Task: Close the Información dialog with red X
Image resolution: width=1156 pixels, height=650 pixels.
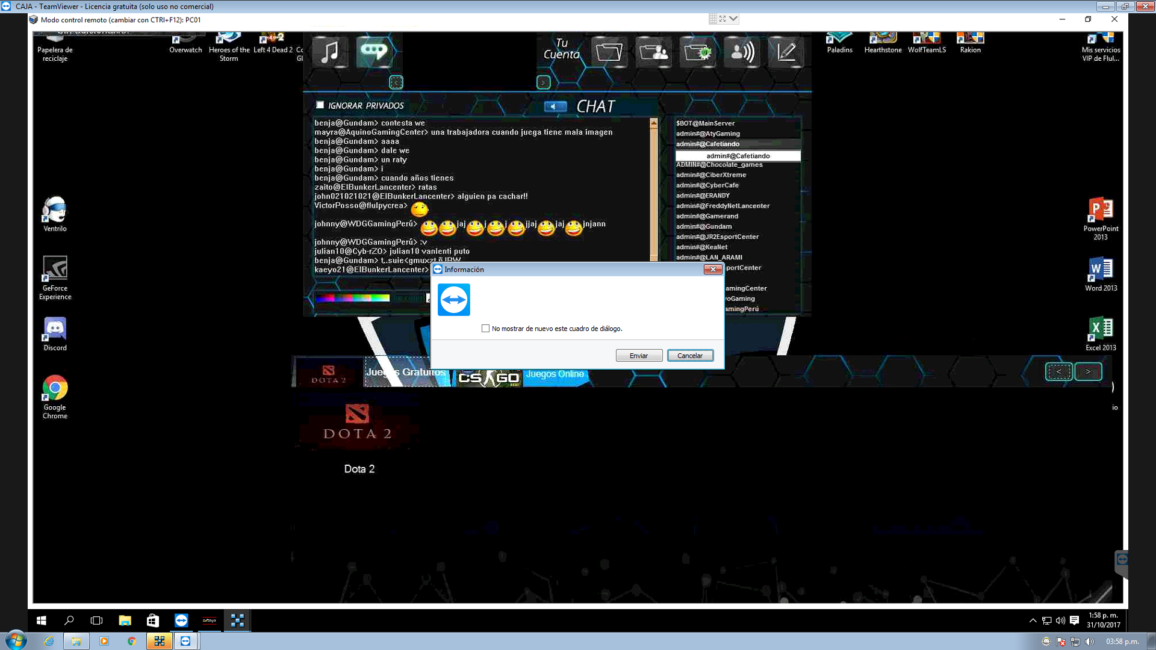Action: pos(713,269)
